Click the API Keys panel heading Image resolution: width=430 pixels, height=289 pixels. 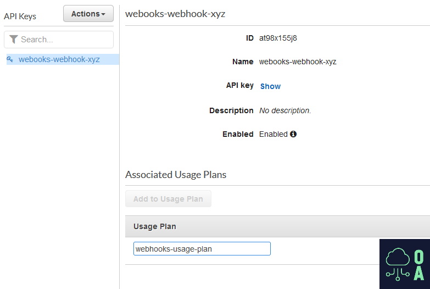coord(20,16)
